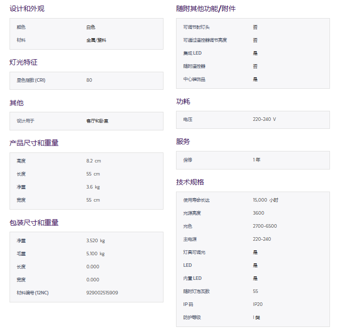
Task: Click '长度' under packaging dimensions
Action: pos(21,267)
